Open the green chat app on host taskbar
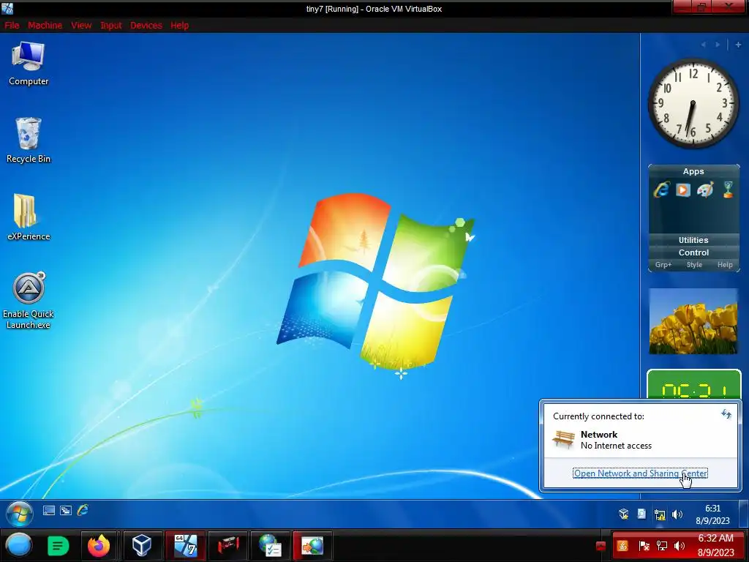Viewport: 749px width, 562px height. pyautogui.click(x=59, y=545)
